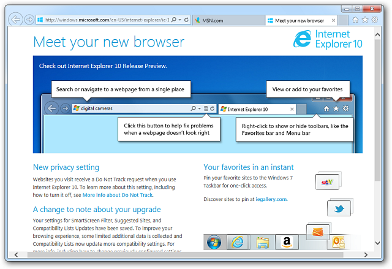
Task: Close the Meet your new browser tab
Action: (333, 20)
